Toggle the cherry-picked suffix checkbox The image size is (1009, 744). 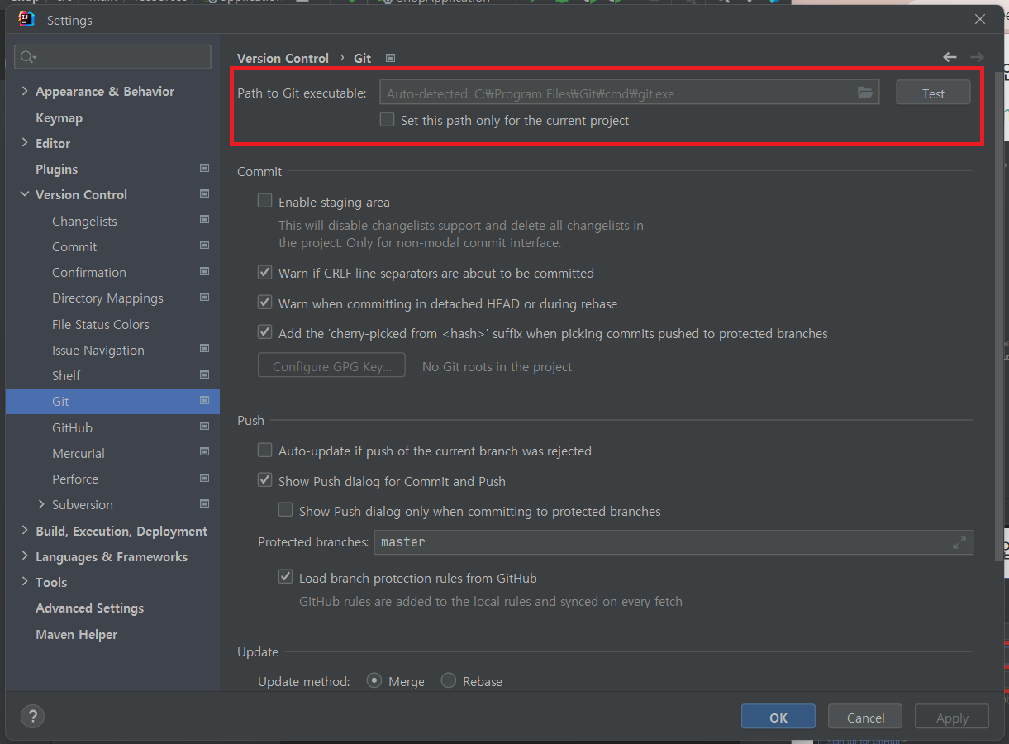point(264,332)
